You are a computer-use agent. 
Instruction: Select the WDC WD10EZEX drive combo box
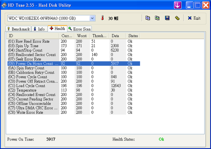(51, 18)
